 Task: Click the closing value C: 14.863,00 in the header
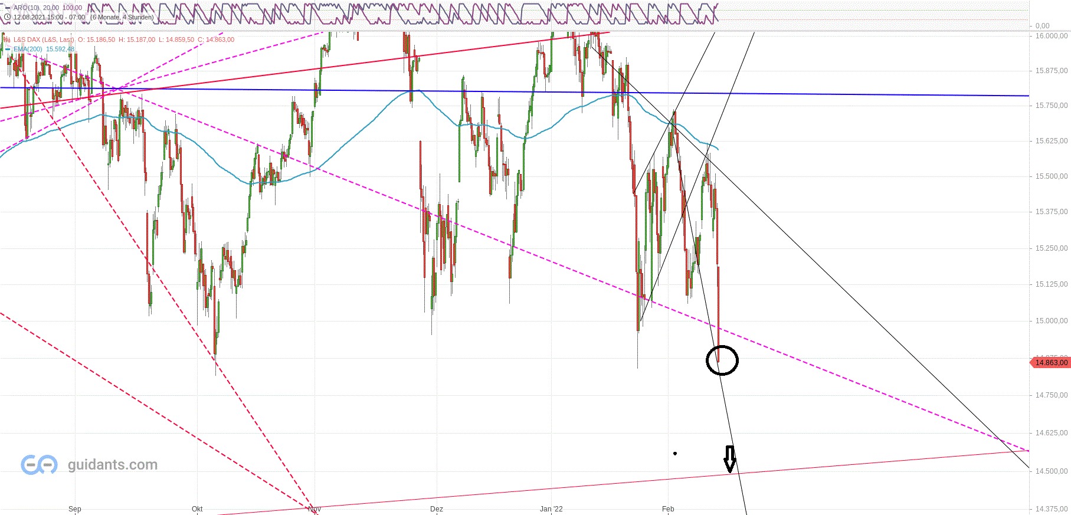[x=216, y=40]
